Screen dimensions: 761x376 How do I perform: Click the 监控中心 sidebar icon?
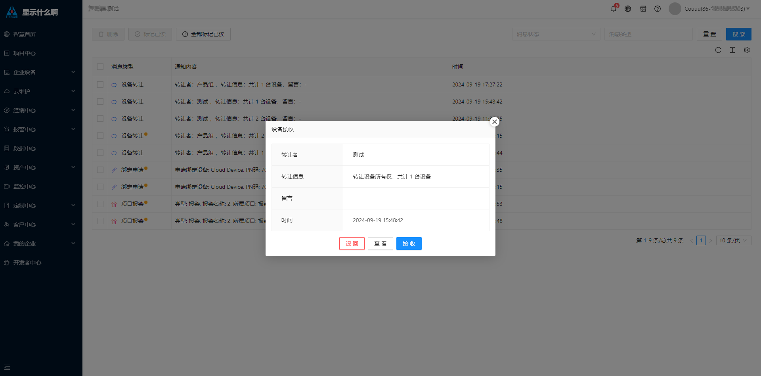pos(7,186)
